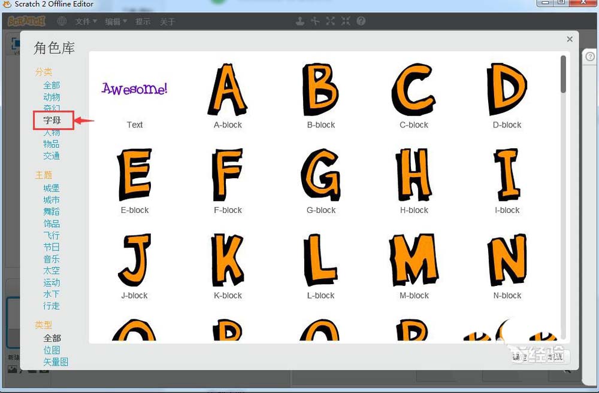Select the 字母 category
Screen dimensions: 599x393
point(52,120)
